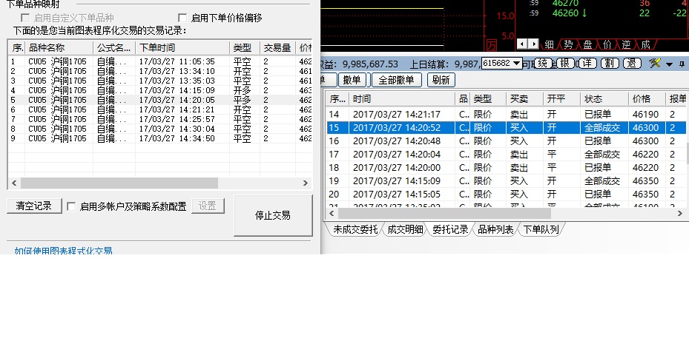
Task: Sort trade records by 交易量 column header
Action: (x=277, y=48)
